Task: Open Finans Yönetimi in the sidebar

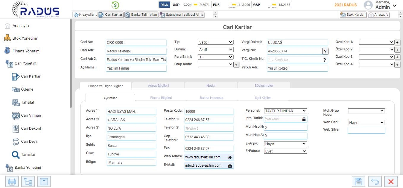Action: point(22,51)
